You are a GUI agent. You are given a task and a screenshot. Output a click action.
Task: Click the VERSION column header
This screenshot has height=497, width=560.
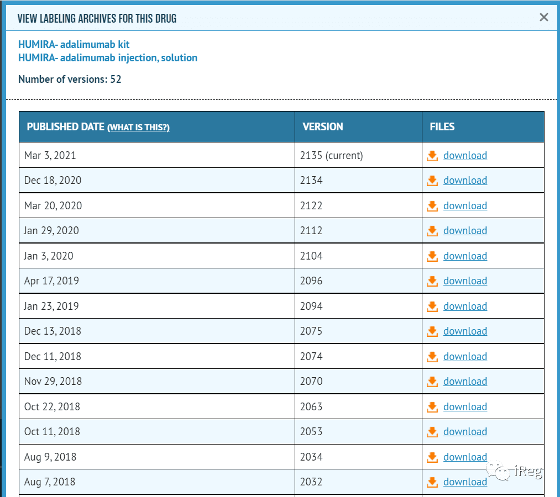coord(359,126)
